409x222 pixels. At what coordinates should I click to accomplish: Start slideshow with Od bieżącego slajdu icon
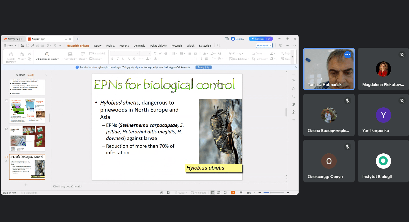[47, 54]
